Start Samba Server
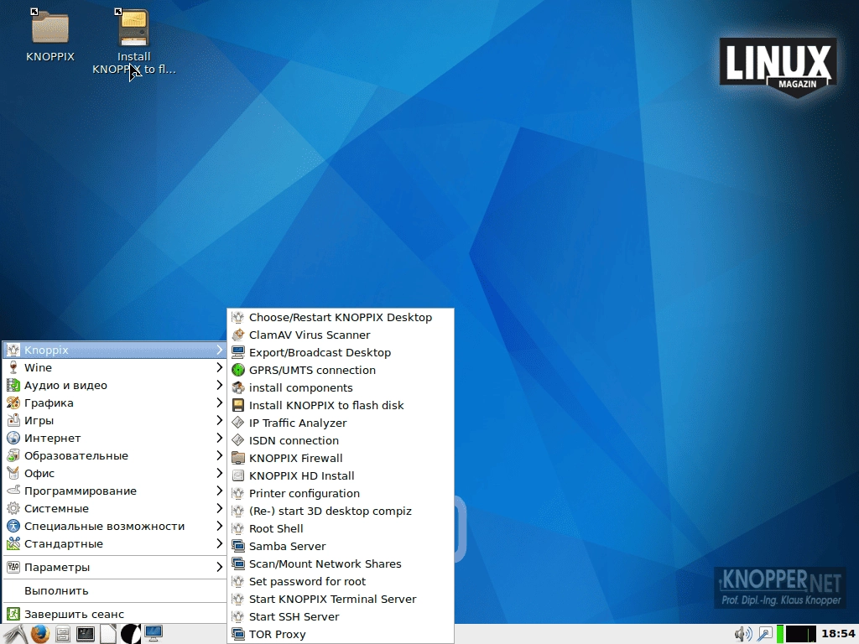This screenshot has height=644, width=859. click(x=341, y=547)
